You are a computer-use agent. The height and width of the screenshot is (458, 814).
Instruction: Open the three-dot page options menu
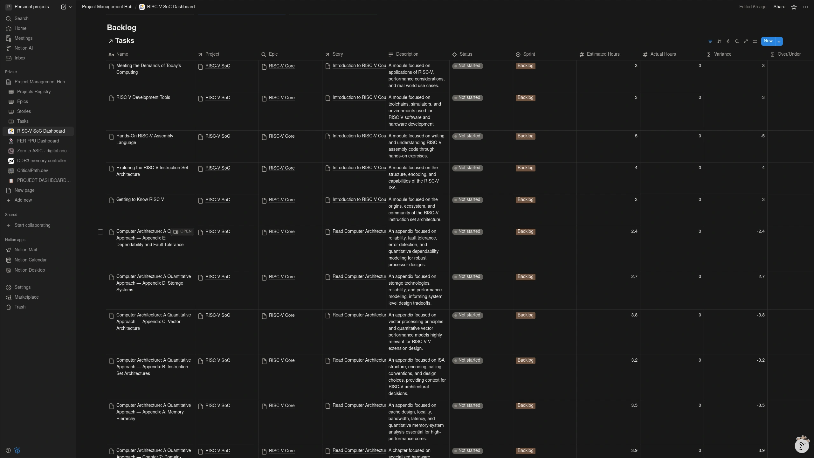pyautogui.click(x=805, y=7)
